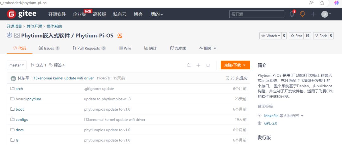Star the repository
The height and width of the screenshot is (145, 342).
296,36
